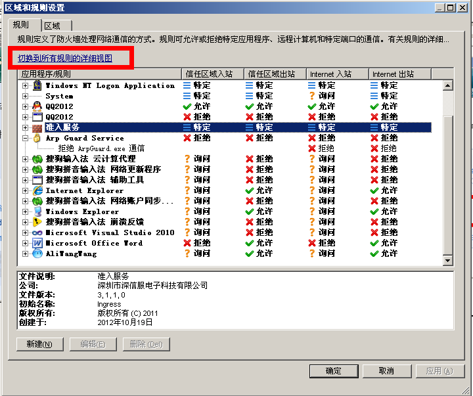The height and width of the screenshot is (396, 473).
Task: Confirm with the 确定 button
Action: tap(334, 371)
